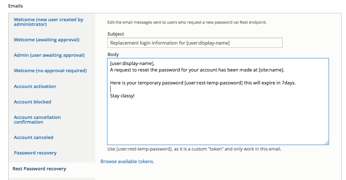Select the Rest Password recovery tab
346x180 pixels.
pyautogui.click(x=39, y=169)
